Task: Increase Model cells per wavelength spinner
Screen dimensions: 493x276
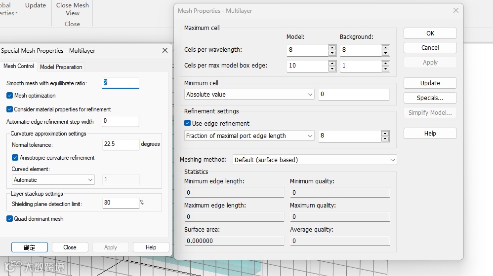Action: click(332, 47)
